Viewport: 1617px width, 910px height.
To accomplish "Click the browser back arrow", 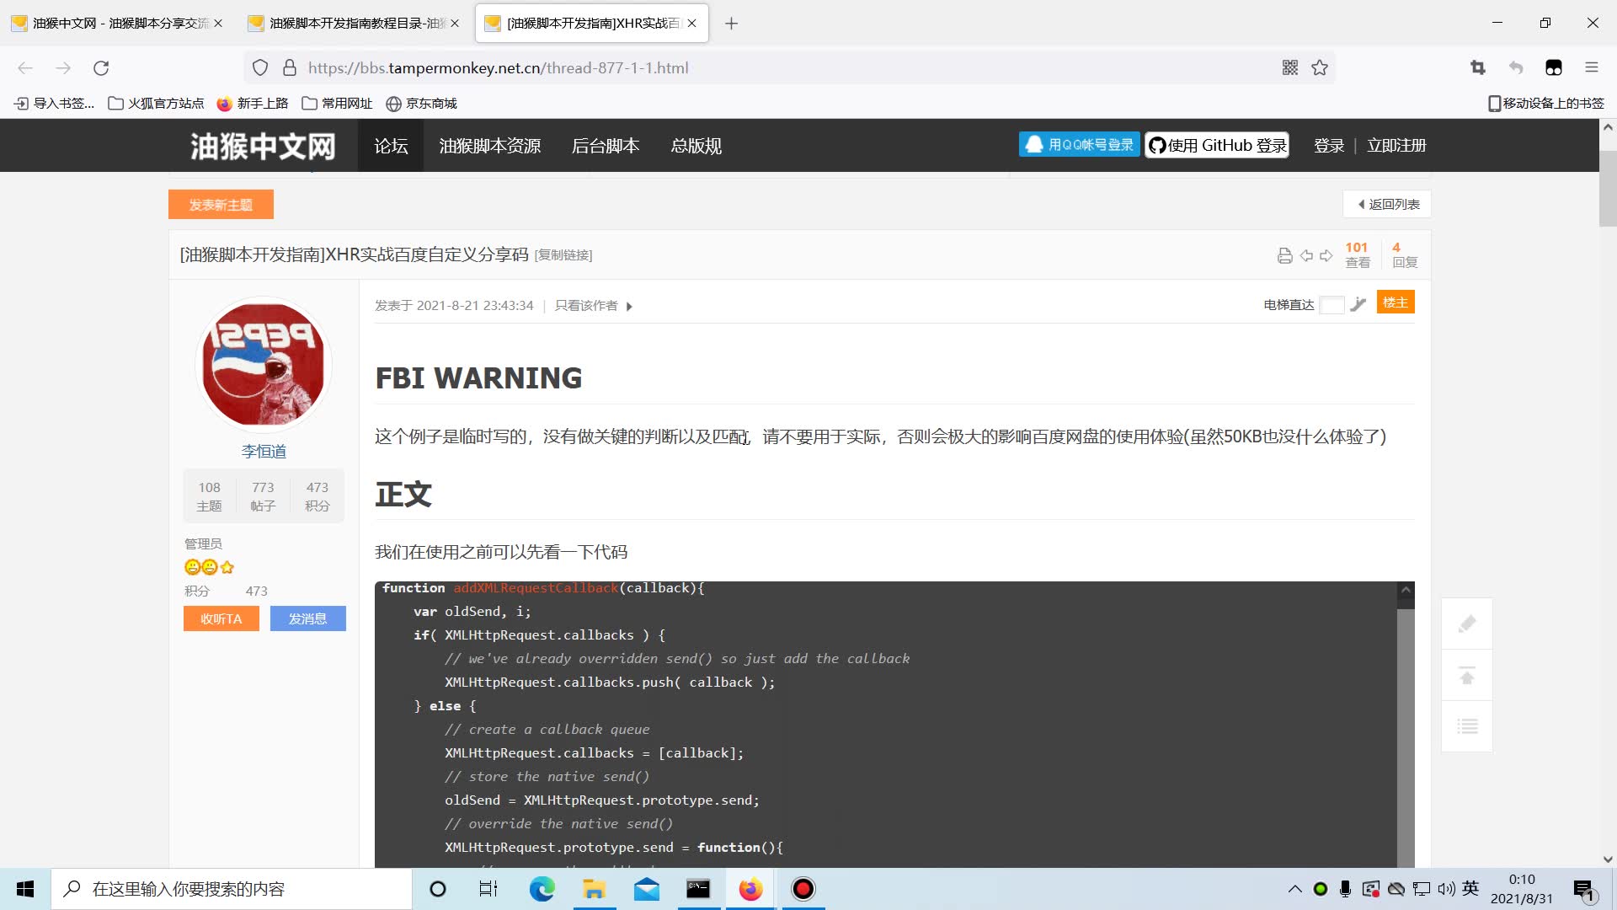I will coord(25,68).
